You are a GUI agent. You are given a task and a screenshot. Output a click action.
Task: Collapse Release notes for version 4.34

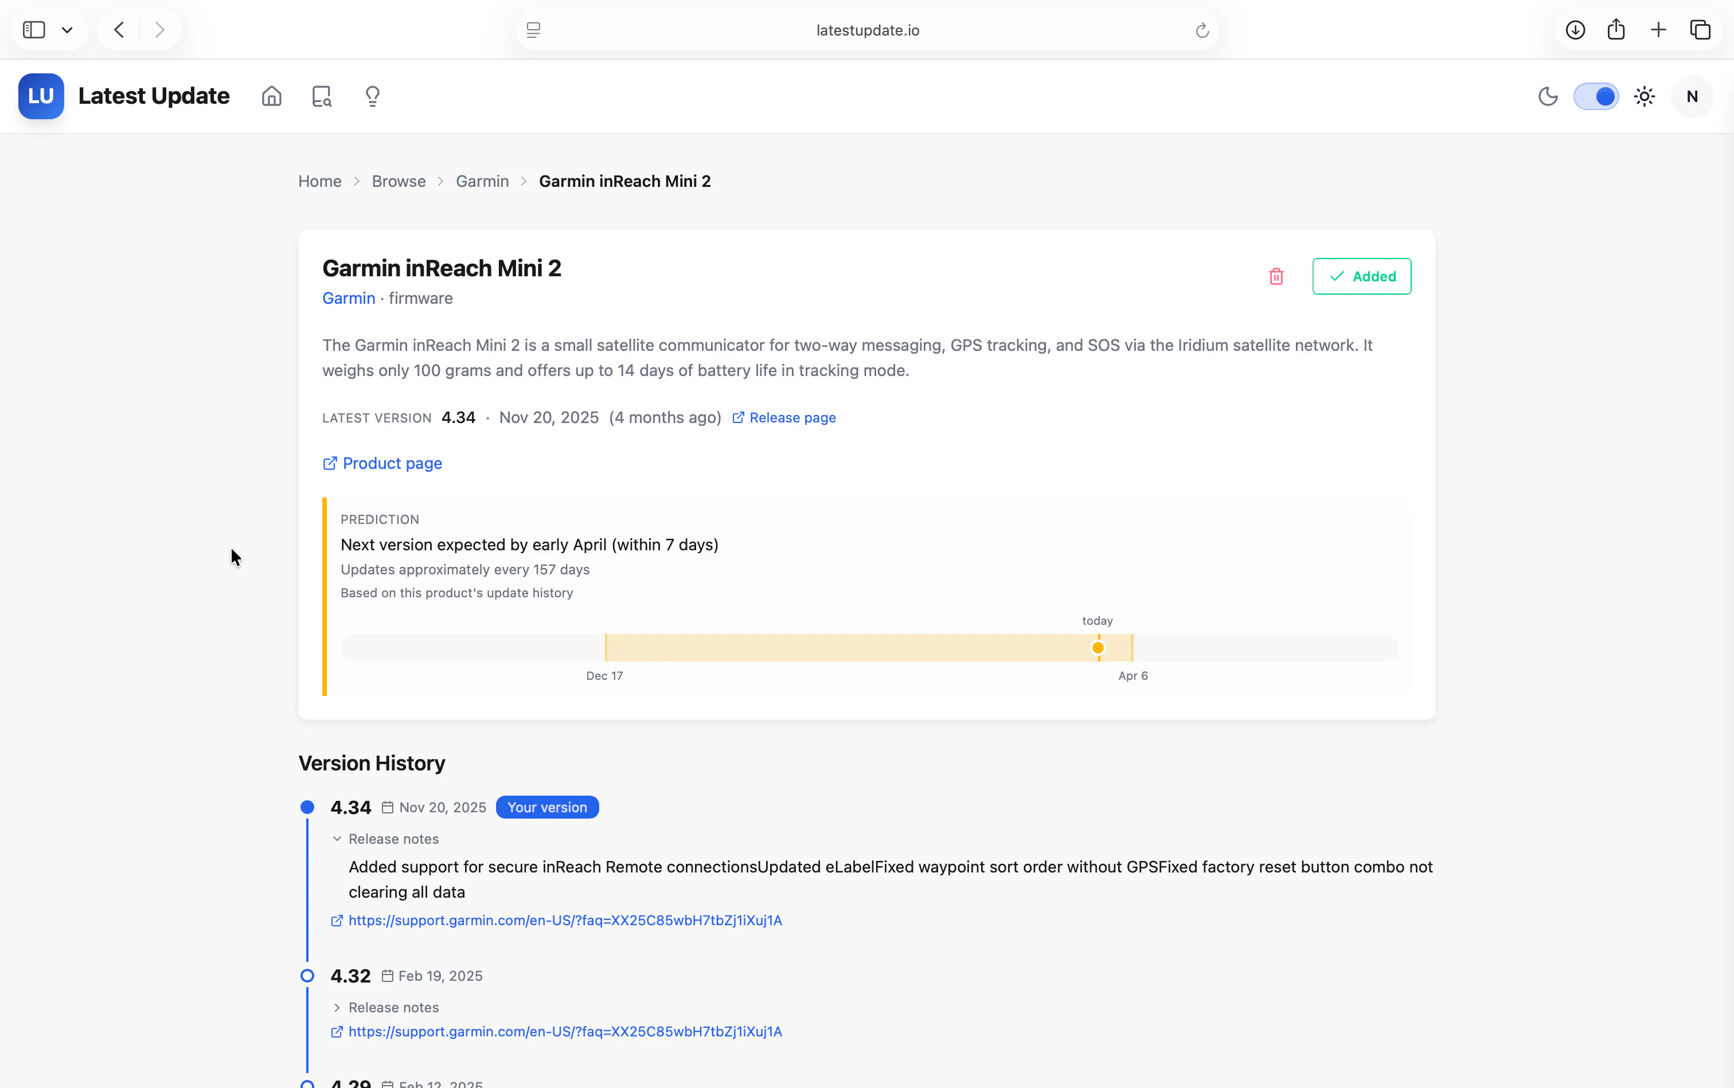tap(386, 839)
